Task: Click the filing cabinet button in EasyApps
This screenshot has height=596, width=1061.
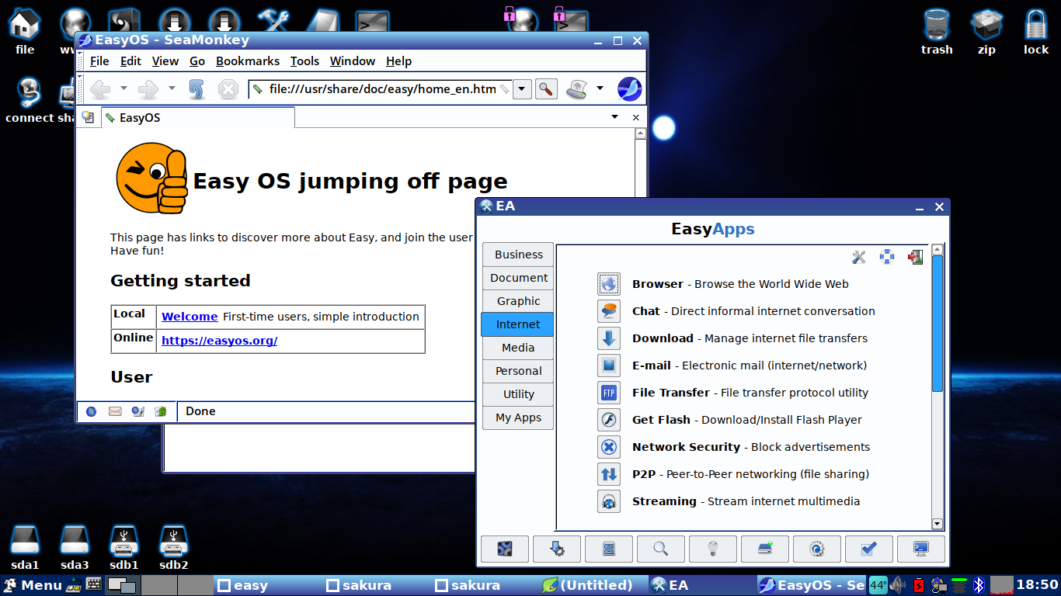Action: pos(609,549)
